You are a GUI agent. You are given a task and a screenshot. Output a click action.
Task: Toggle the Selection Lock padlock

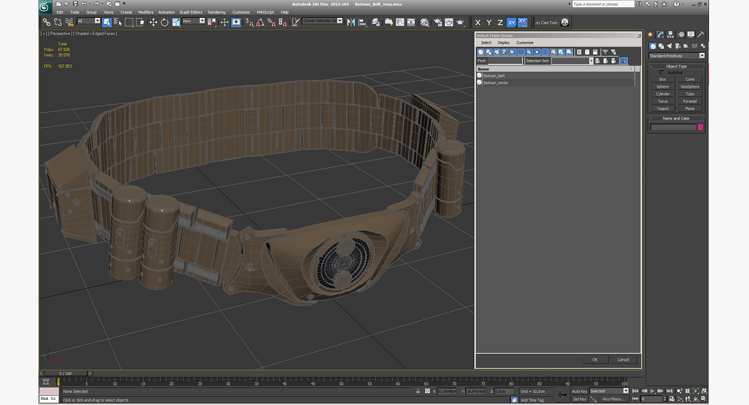click(418, 391)
